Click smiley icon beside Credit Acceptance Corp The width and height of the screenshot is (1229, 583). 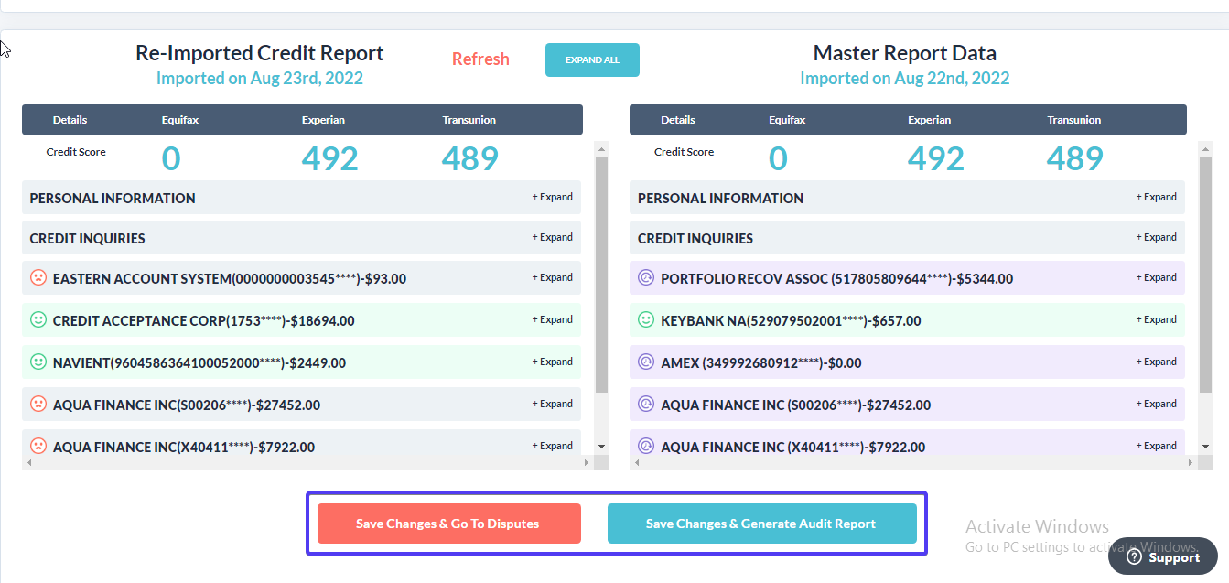click(38, 320)
